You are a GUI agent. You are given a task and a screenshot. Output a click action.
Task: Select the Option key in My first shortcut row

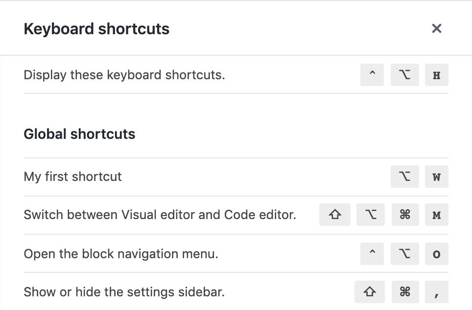(404, 177)
